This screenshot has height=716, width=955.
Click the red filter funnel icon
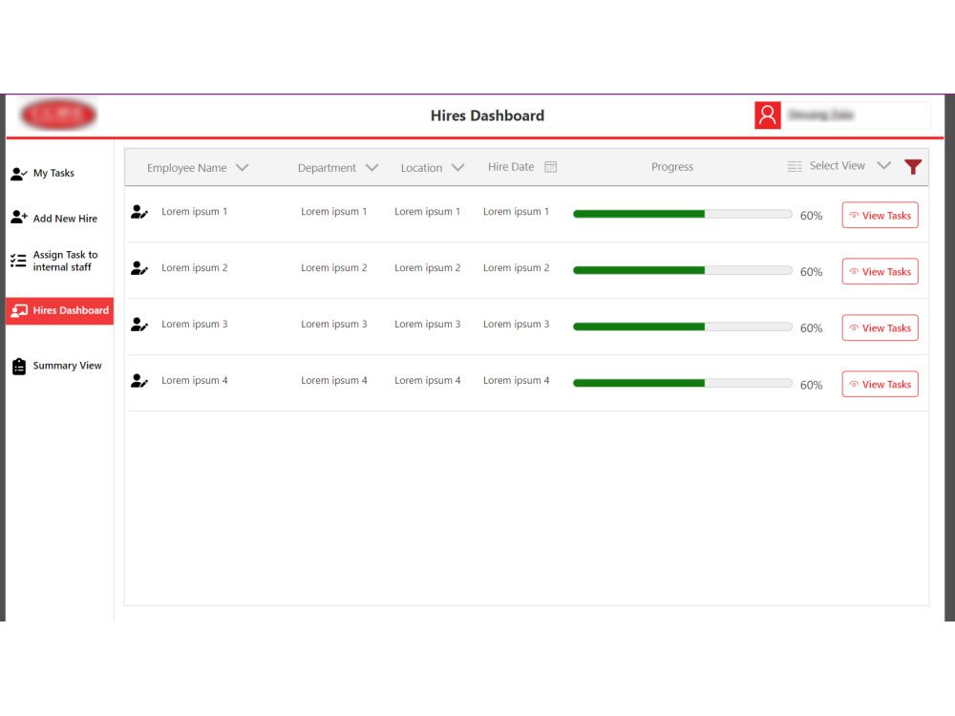tap(912, 167)
